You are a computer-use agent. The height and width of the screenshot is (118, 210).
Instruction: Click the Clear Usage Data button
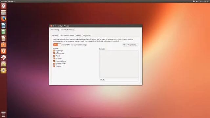[x=130, y=45]
